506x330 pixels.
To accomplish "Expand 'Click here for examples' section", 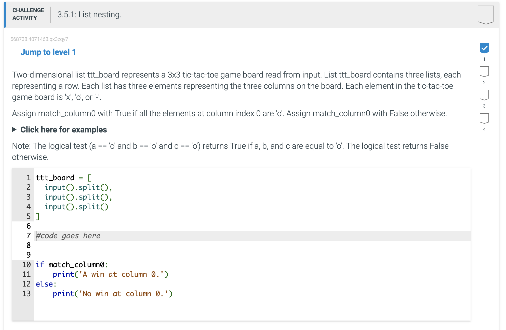I will pyautogui.click(x=63, y=130).
